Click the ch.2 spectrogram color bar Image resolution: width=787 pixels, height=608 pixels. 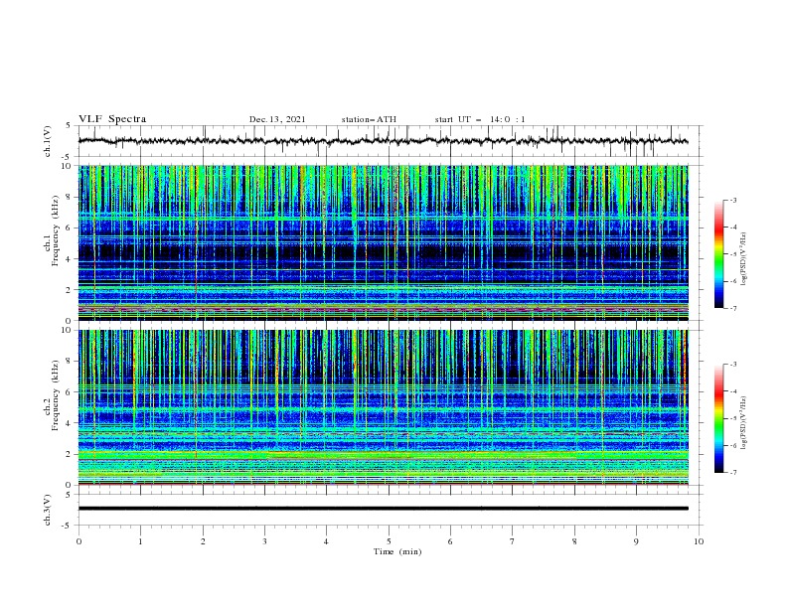point(718,418)
